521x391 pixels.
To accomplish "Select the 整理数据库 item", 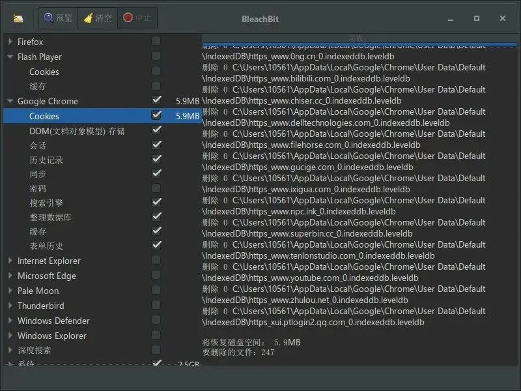I will pyautogui.click(x=102, y=217).
